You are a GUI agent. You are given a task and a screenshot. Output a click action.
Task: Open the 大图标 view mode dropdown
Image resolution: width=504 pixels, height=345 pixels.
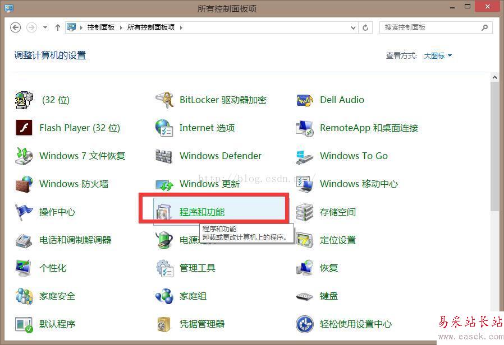(438, 56)
